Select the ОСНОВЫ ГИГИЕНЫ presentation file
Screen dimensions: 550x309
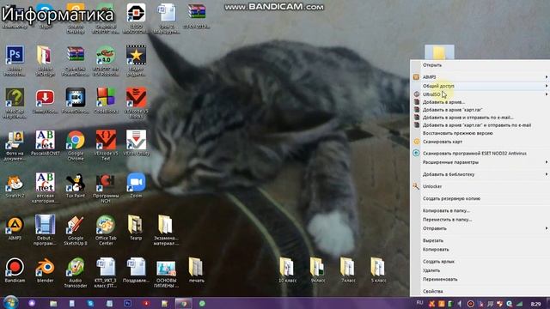pos(166,273)
